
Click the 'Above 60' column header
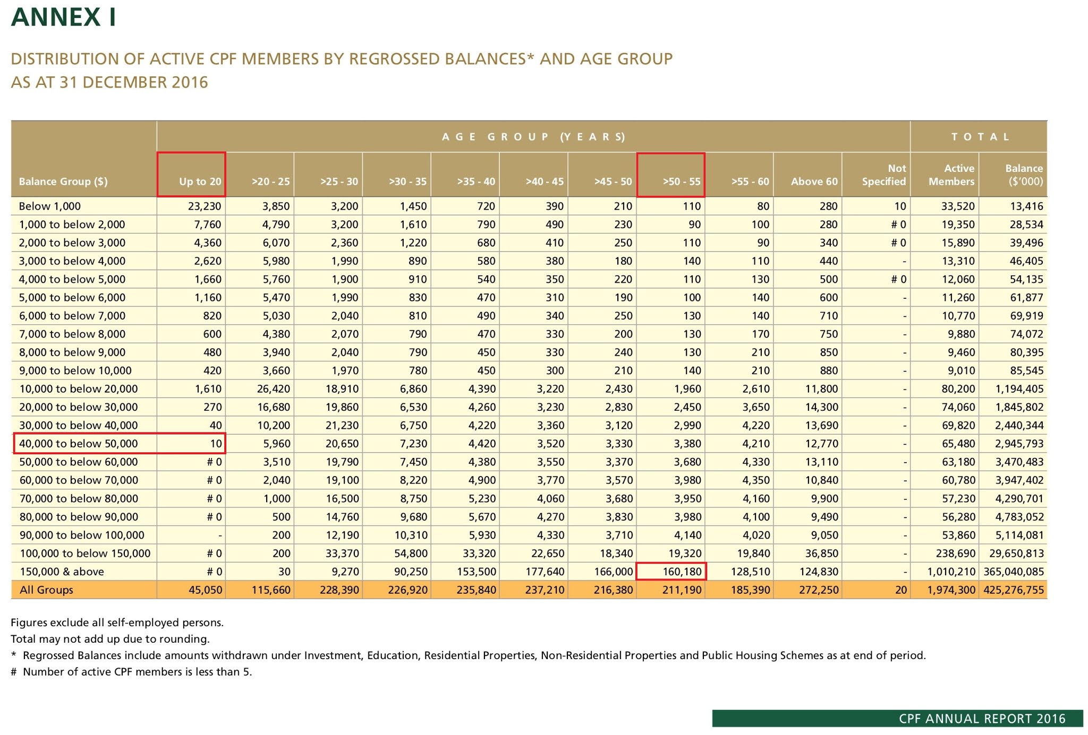814,181
